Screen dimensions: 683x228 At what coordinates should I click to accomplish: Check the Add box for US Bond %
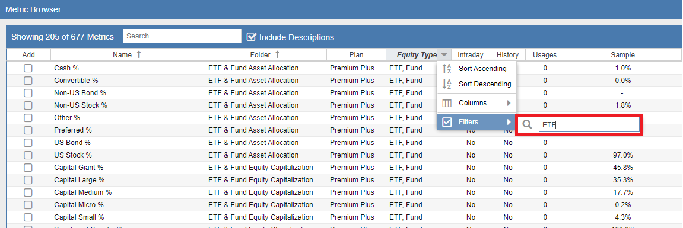point(28,143)
